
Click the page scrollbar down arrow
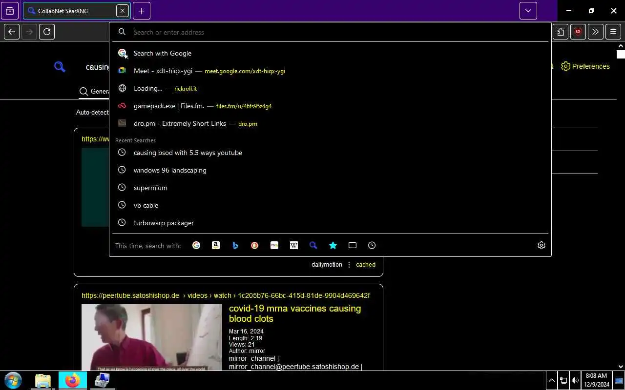point(621,367)
